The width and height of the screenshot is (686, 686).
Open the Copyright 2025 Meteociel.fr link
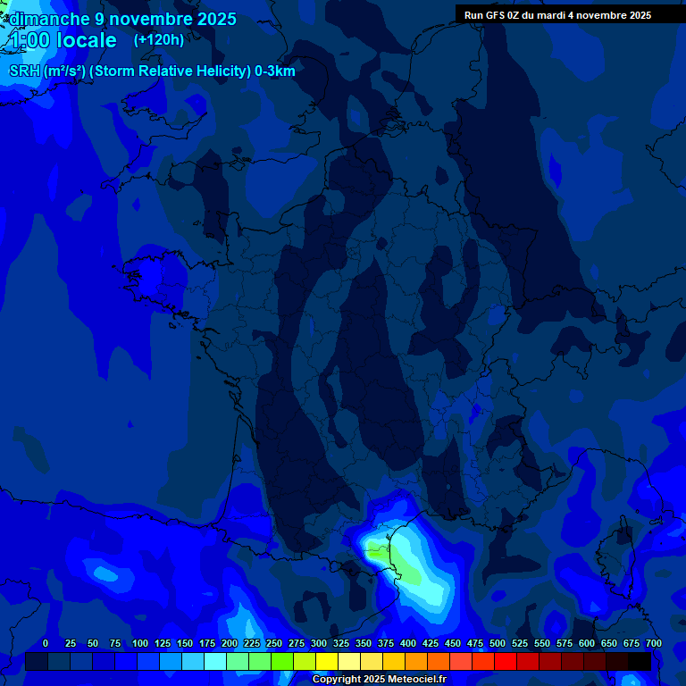coord(379,679)
